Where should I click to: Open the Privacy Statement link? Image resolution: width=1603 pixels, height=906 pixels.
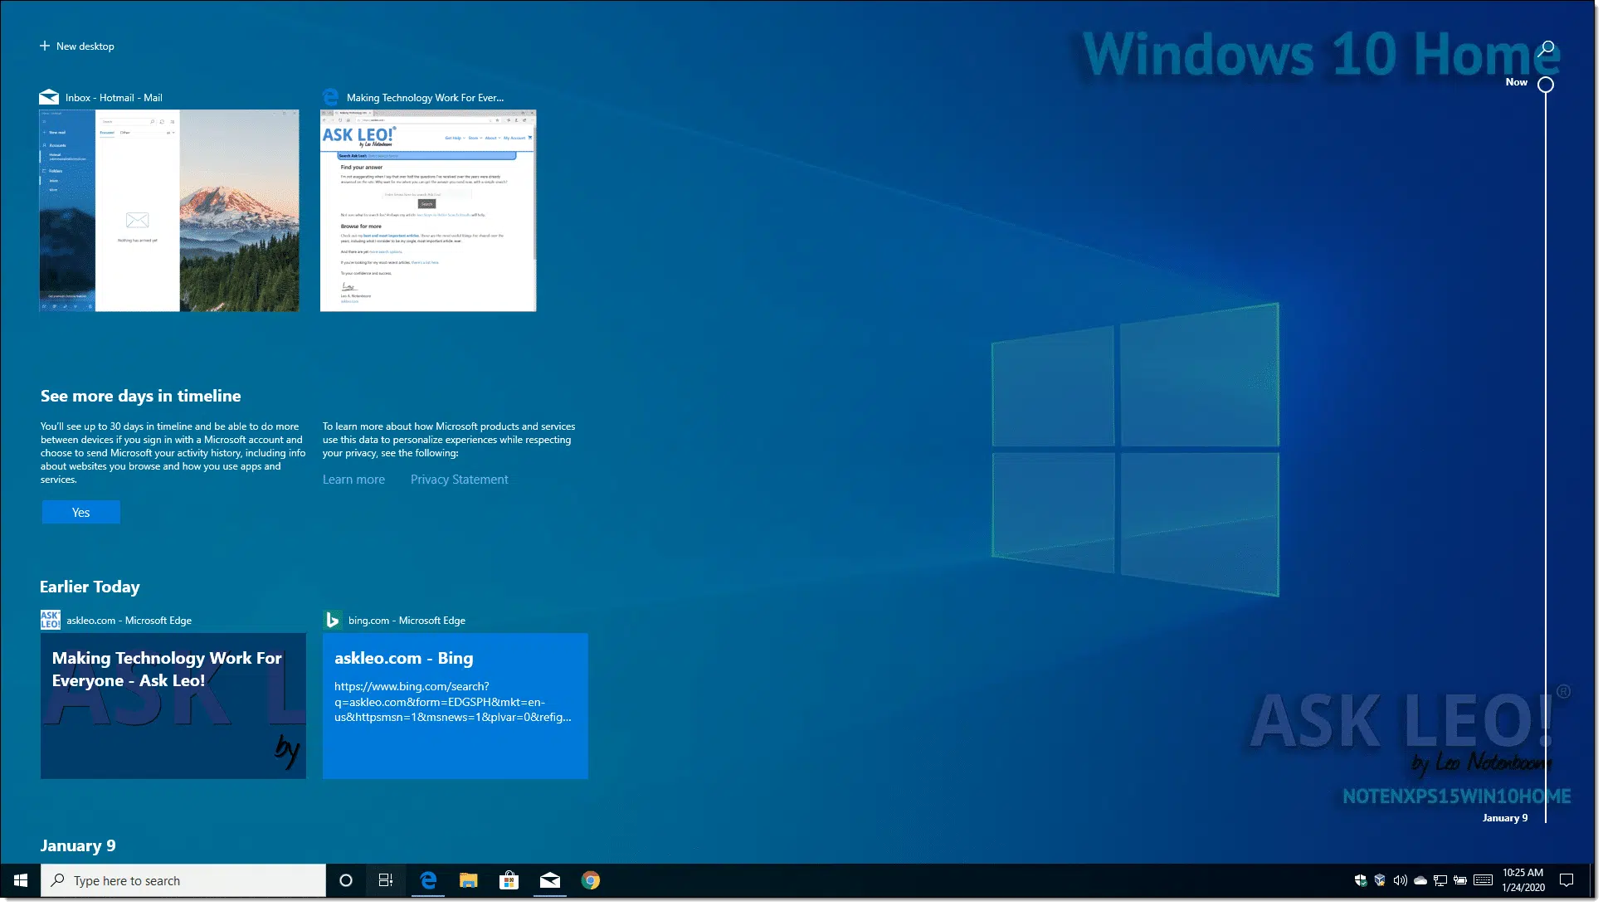click(x=459, y=480)
